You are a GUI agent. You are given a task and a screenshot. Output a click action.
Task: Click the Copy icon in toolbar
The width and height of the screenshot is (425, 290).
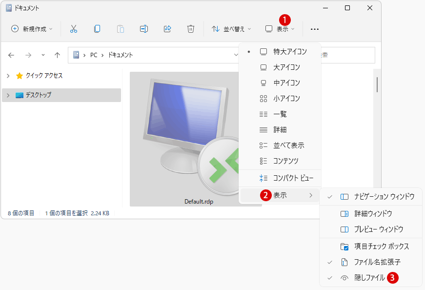[x=97, y=29]
